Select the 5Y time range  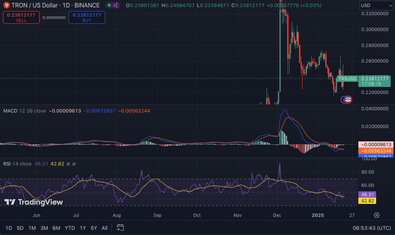click(94, 228)
